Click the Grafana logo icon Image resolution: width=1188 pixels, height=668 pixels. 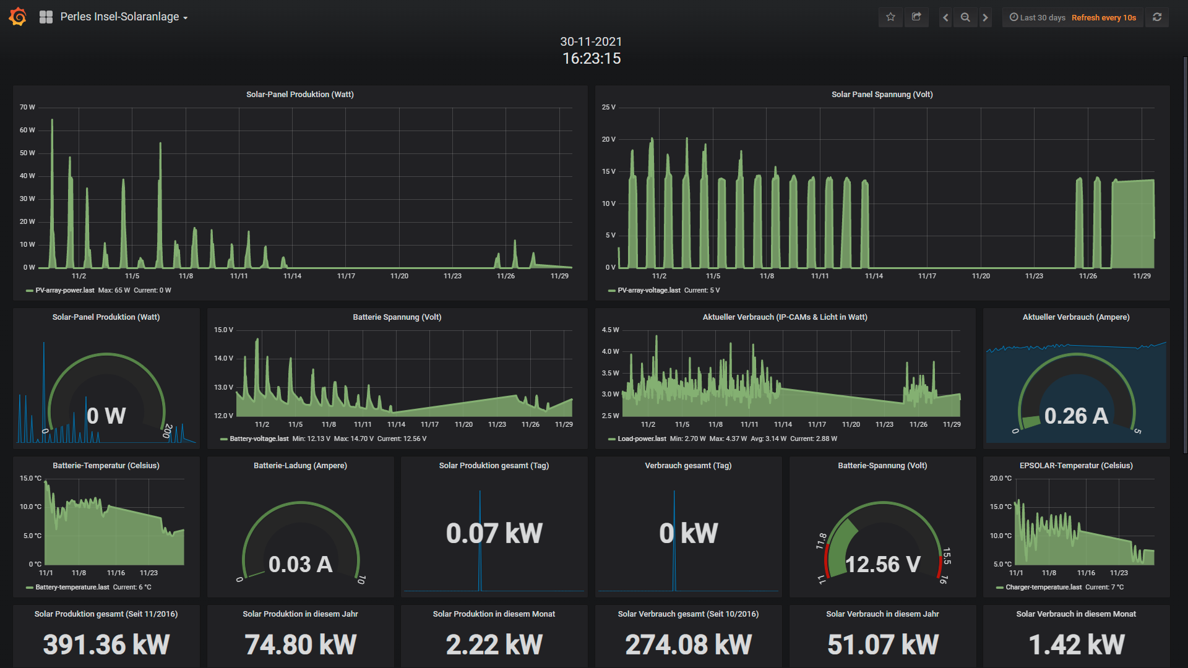(18, 17)
